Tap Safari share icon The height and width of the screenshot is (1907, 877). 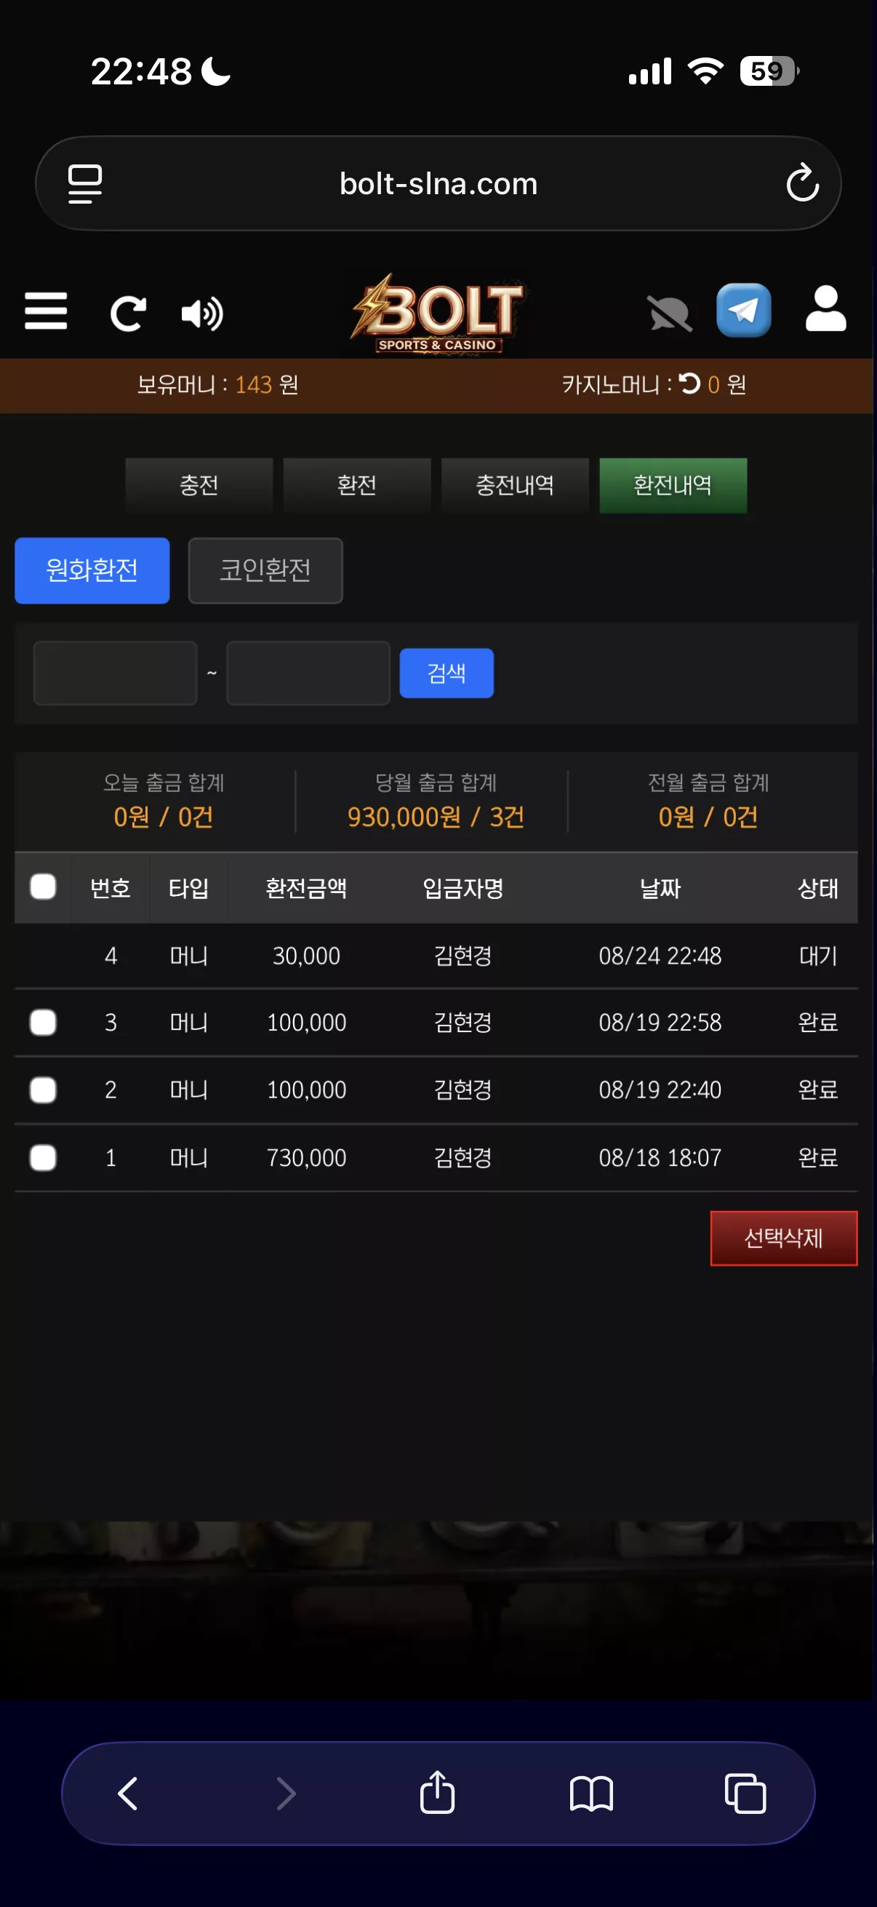(x=437, y=1792)
